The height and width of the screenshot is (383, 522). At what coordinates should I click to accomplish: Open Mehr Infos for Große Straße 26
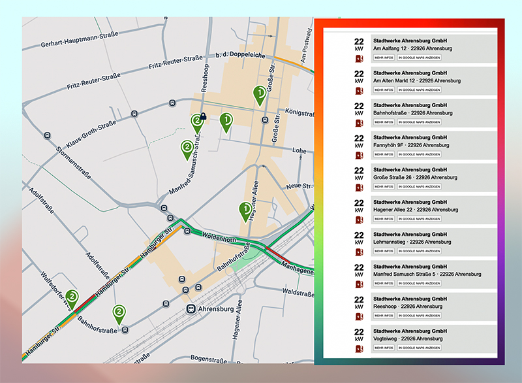pyautogui.click(x=384, y=187)
